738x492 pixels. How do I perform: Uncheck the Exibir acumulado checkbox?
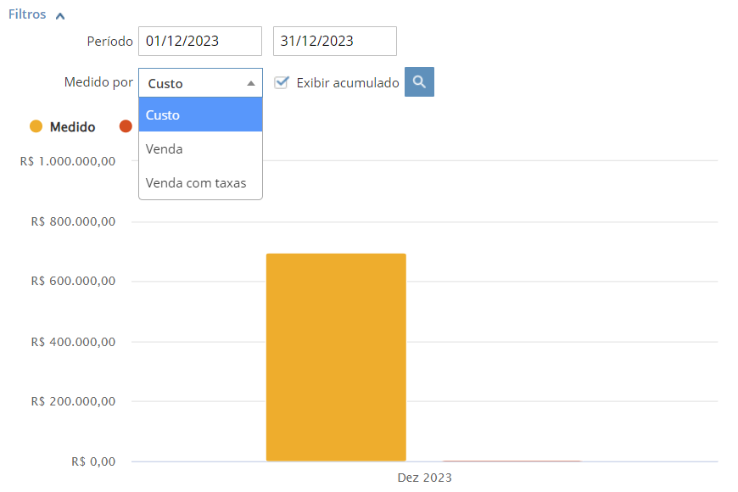pyautogui.click(x=282, y=82)
